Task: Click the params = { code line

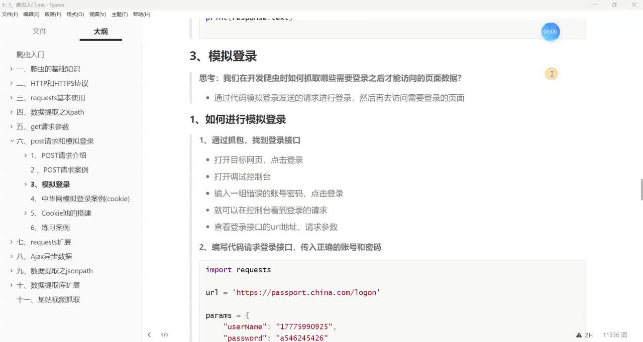Action: 227,315
